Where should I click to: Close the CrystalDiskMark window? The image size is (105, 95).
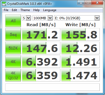(97, 3)
